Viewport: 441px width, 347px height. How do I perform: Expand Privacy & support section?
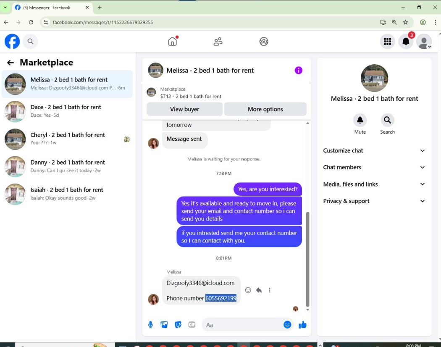[374, 201]
